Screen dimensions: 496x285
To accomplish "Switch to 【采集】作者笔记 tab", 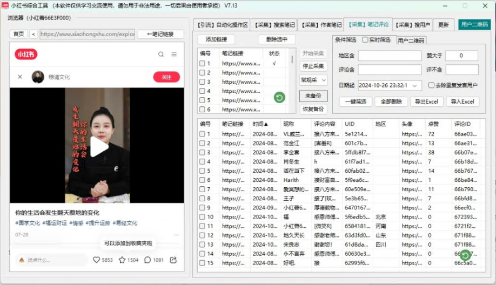I will [x=321, y=25].
